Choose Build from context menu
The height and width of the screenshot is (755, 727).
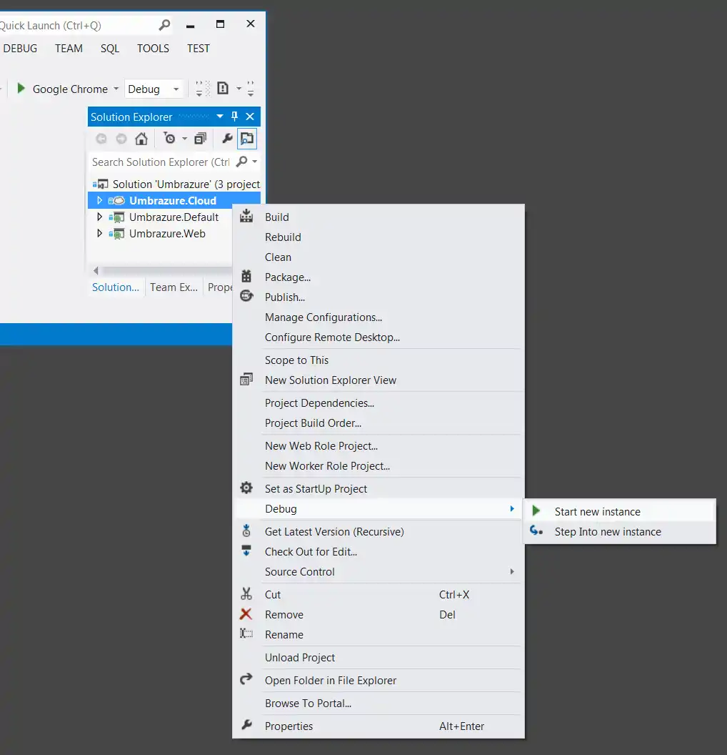click(x=378, y=217)
